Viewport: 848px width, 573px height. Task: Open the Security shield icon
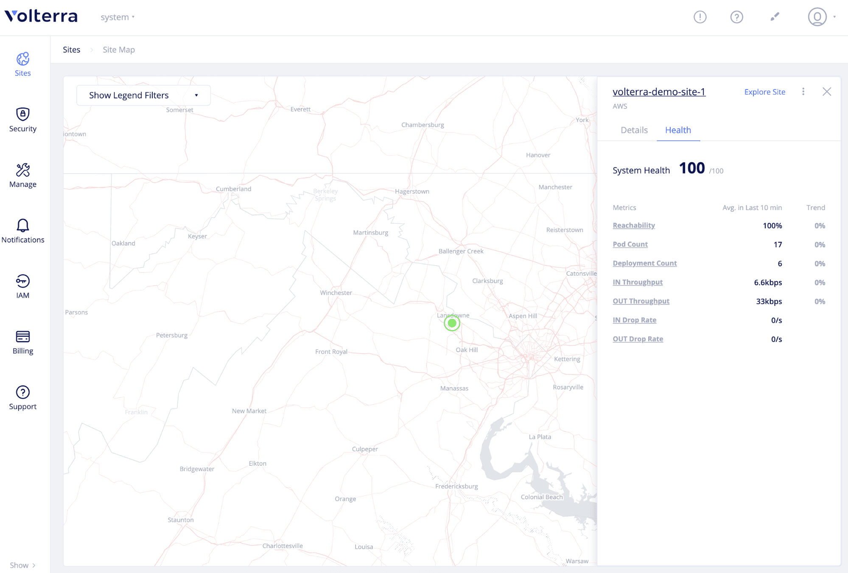point(23,114)
